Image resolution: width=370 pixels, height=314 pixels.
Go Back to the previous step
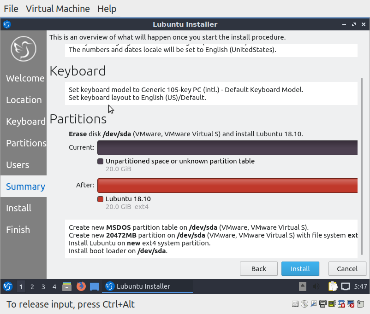258,269
